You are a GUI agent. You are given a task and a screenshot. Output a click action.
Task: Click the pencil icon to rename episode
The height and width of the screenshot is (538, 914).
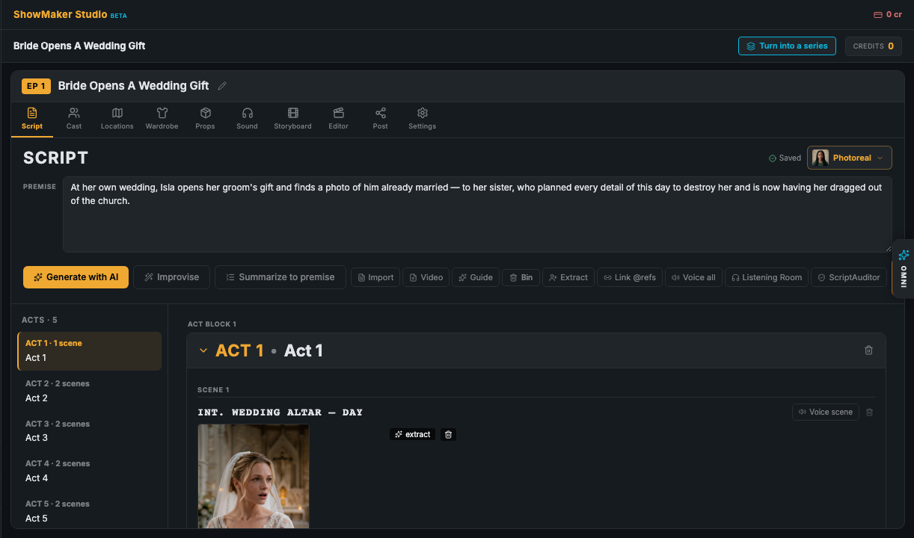(222, 86)
